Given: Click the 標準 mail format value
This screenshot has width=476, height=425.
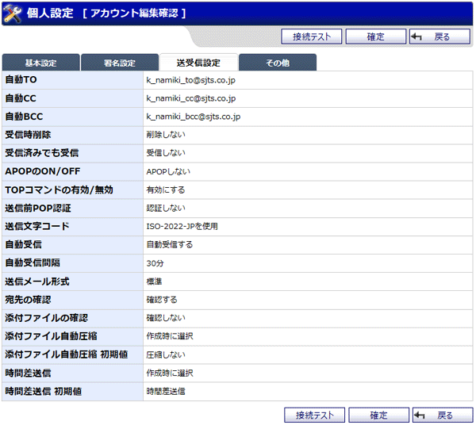Looking at the screenshot, I should click(154, 281).
